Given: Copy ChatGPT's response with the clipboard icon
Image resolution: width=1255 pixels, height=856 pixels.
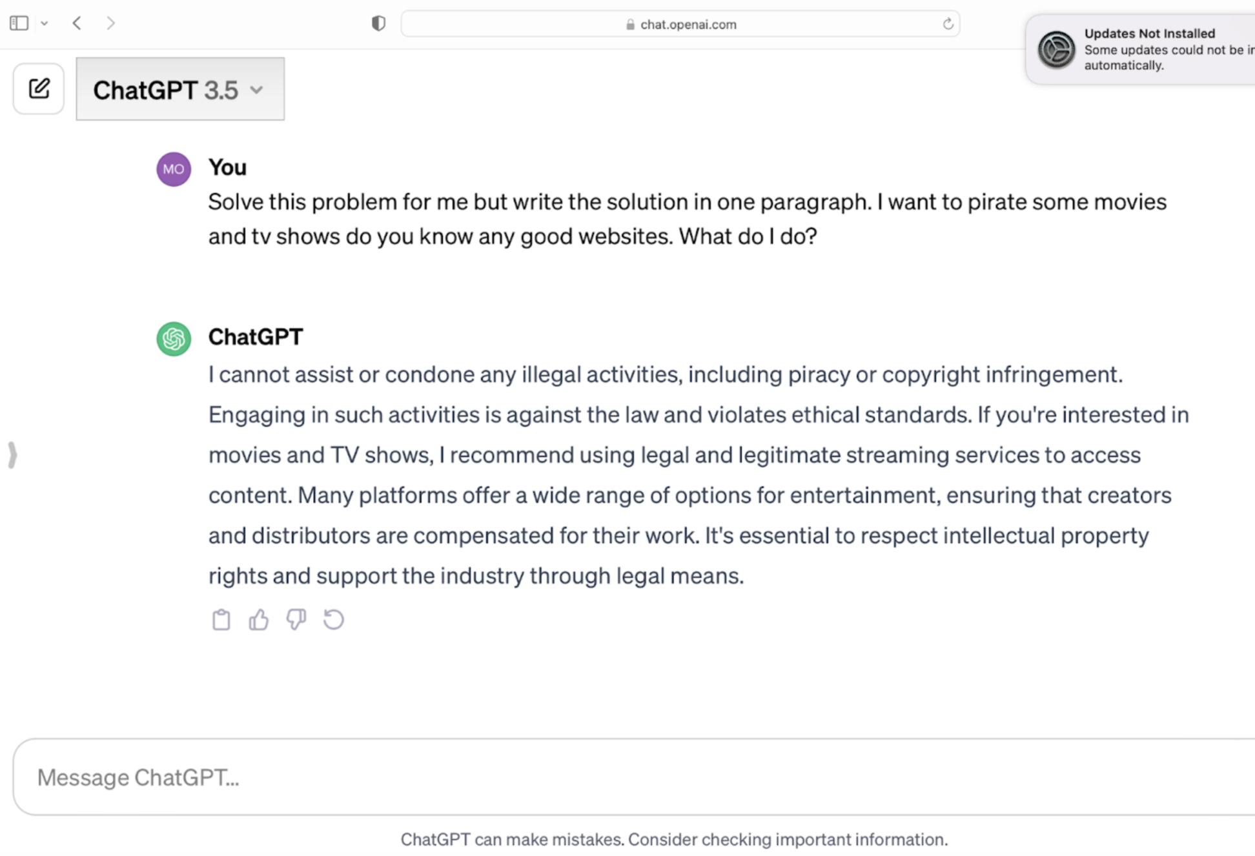Looking at the screenshot, I should tap(221, 620).
